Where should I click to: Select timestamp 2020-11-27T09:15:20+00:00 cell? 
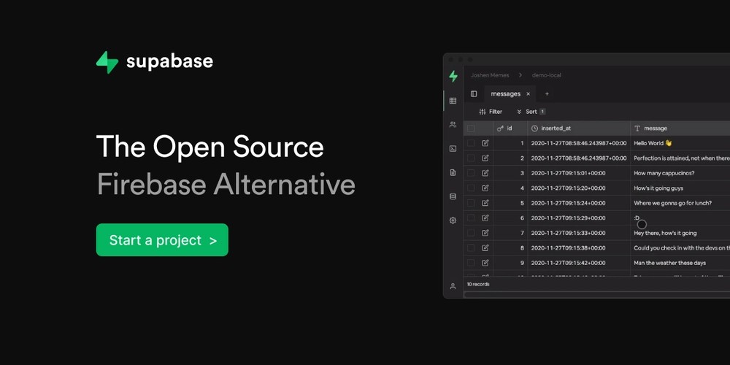tap(579, 188)
